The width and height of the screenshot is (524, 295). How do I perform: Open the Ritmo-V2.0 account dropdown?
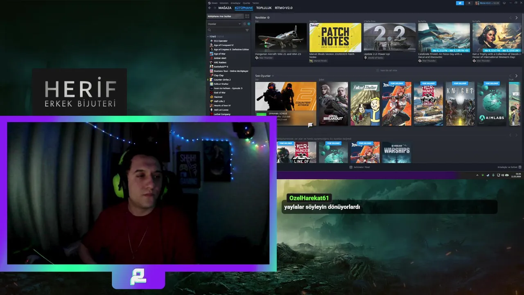click(489, 3)
